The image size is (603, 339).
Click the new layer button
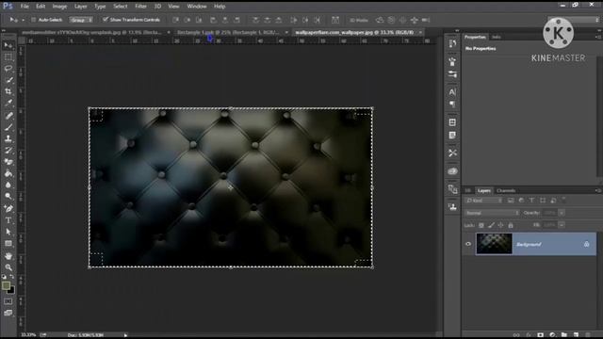click(x=576, y=335)
